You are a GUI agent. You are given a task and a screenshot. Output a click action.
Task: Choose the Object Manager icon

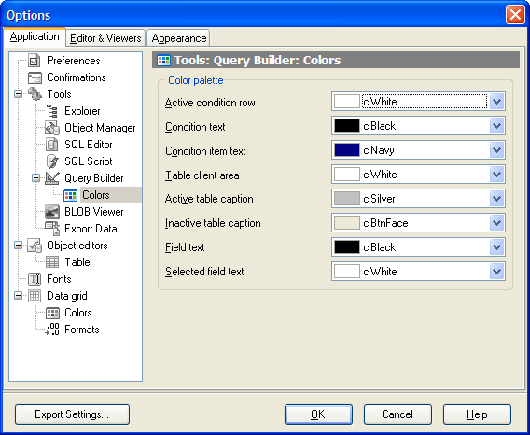coord(52,128)
